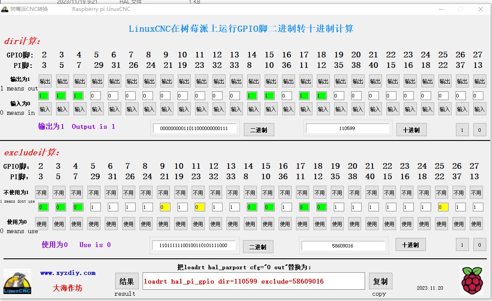The image size is (492, 301).
Task: Click the 2023.11.20 date text
Action: [430, 288]
